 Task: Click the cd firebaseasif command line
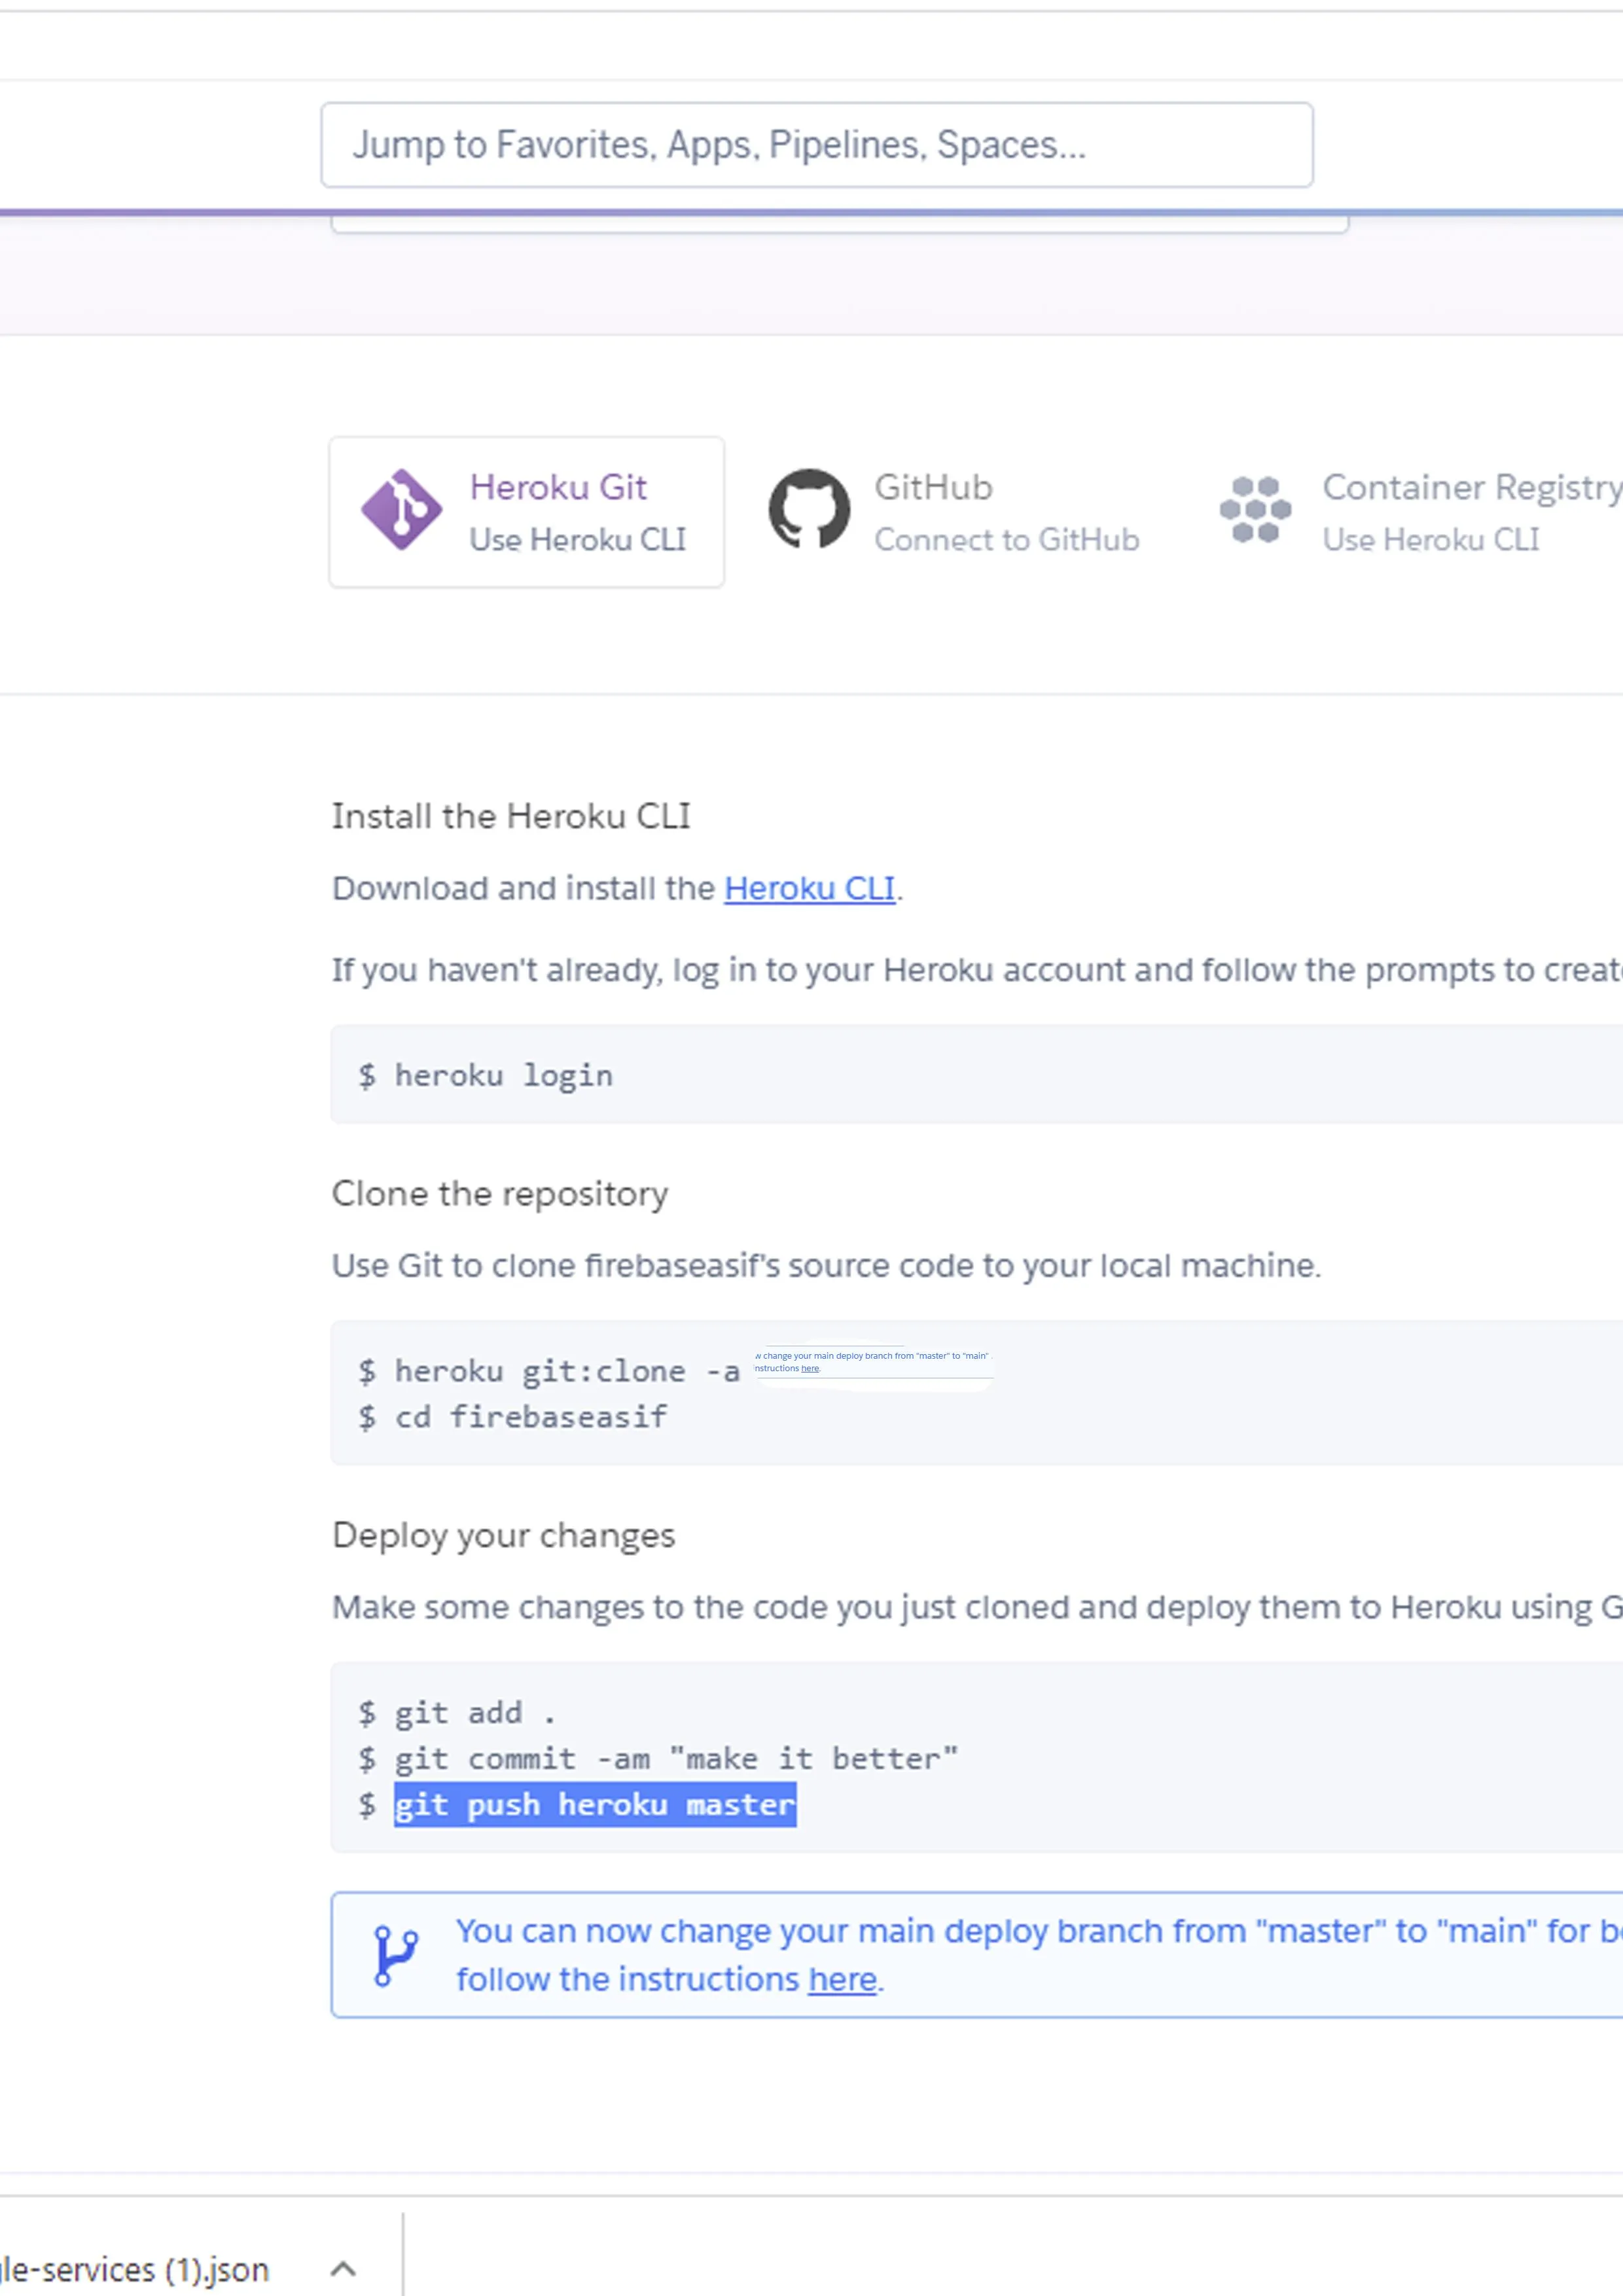pyautogui.click(x=512, y=1417)
